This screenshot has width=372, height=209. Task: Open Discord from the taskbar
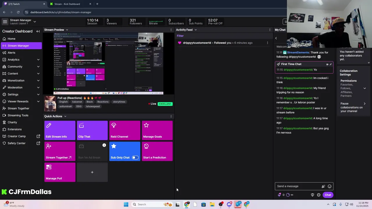[x=229, y=204]
